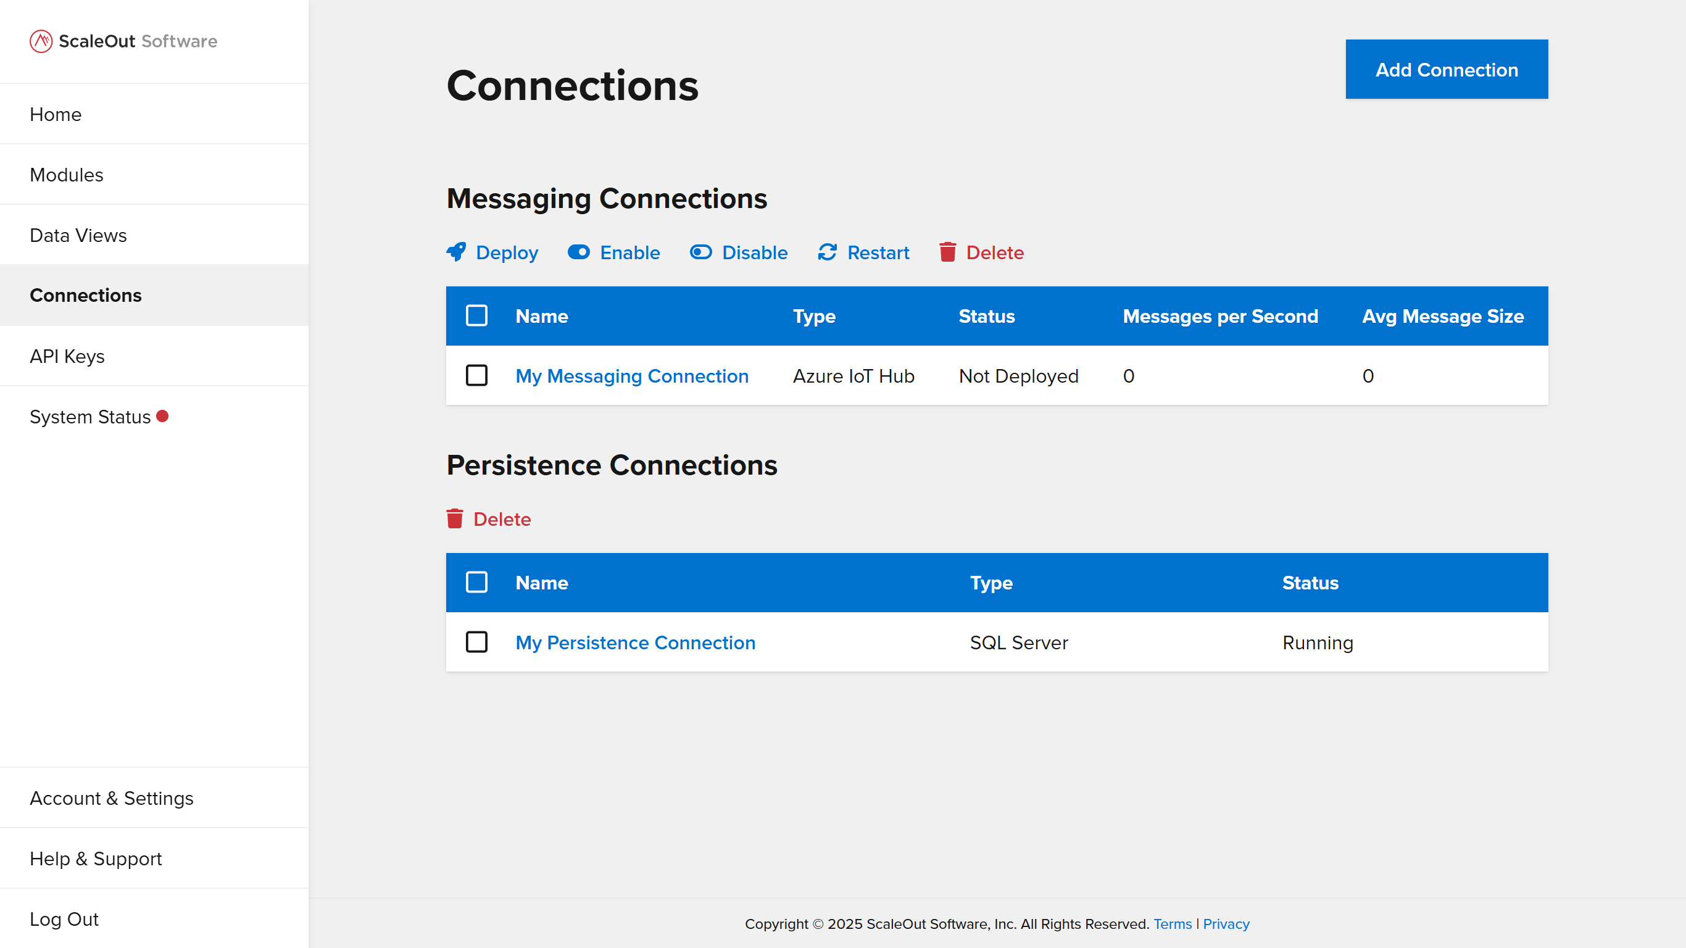Click the ScaleOut Software logo icon

pos(41,41)
